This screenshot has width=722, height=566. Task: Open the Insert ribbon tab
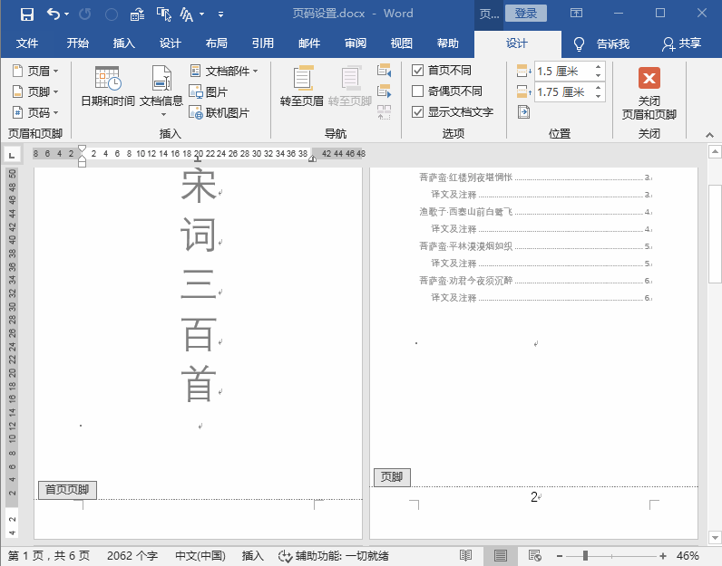click(124, 43)
